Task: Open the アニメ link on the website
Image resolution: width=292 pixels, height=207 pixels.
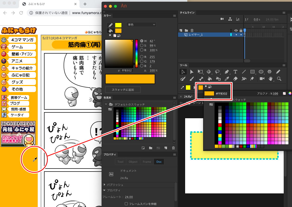Action: point(22,61)
